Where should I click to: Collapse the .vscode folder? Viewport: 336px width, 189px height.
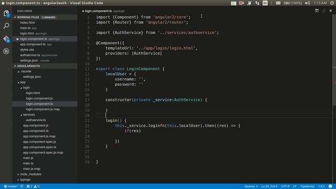tap(26, 71)
